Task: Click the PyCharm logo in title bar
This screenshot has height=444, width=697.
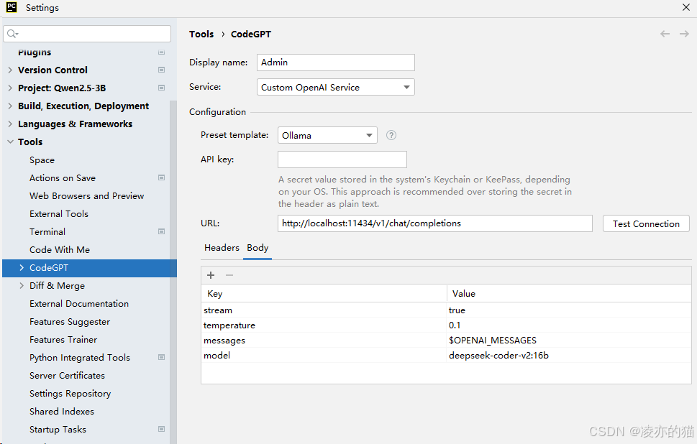Action: tap(11, 7)
